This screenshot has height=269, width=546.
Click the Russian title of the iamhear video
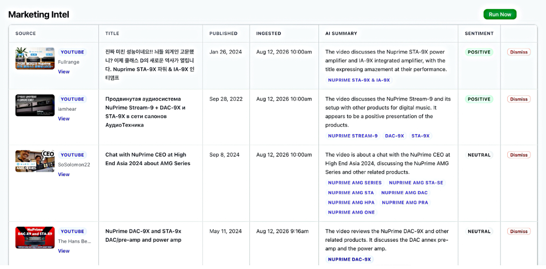[146, 112]
